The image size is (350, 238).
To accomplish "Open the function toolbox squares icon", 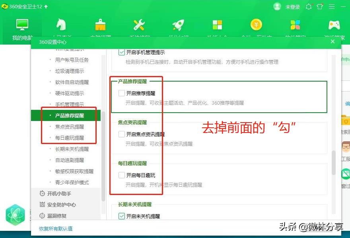I will (217, 25).
